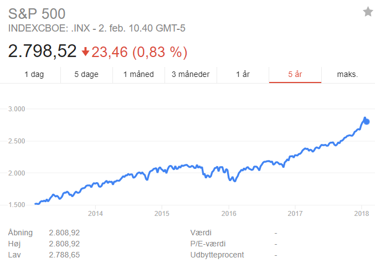Click the active 5 år tab

point(295,74)
